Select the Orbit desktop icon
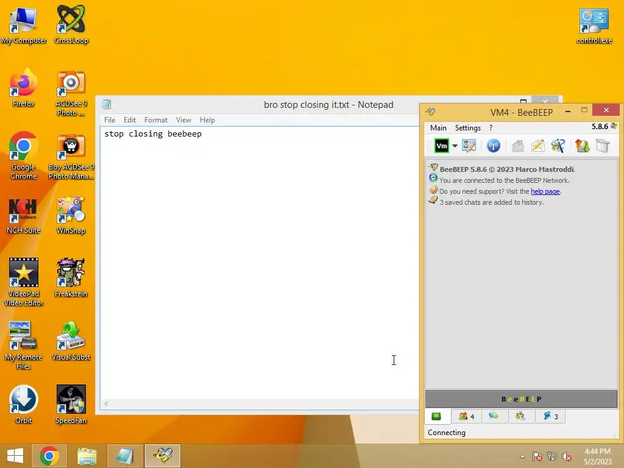The height and width of the screenshot is (468, 624). pyautogui.click(x=24, y=405)
